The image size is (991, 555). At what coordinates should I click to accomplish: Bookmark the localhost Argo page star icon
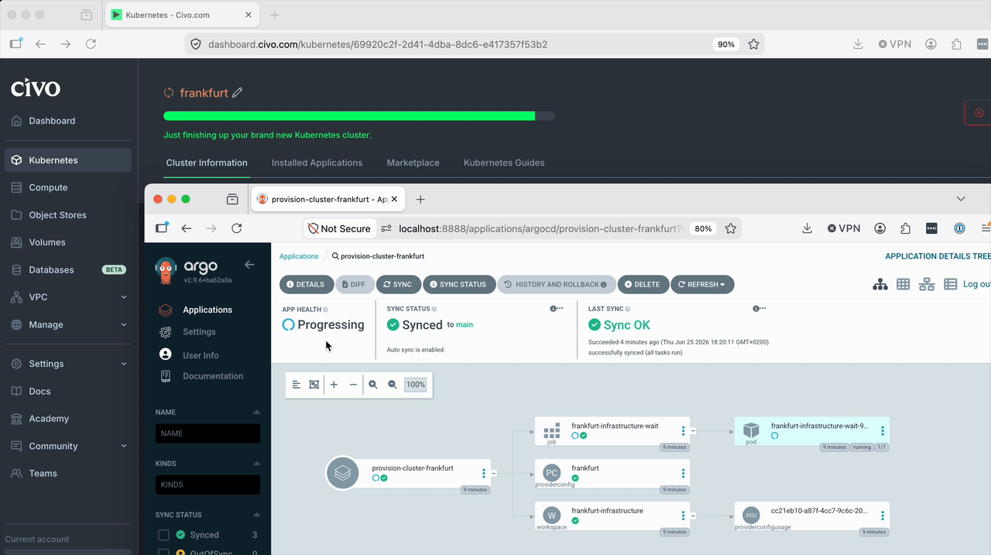click(x=731, y=228)
